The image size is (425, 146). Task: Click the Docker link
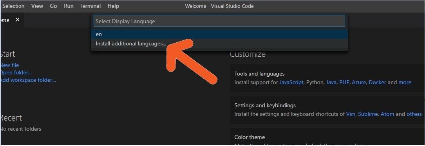(377, 82)
